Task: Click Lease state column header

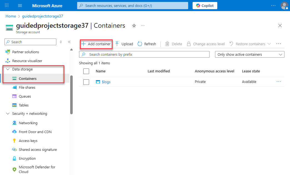Action: [x=251, y=71]
